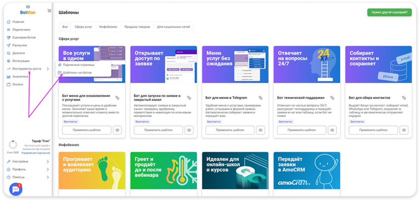
Task: Click the Профиль user icon
Action: [x=9, y=169]
